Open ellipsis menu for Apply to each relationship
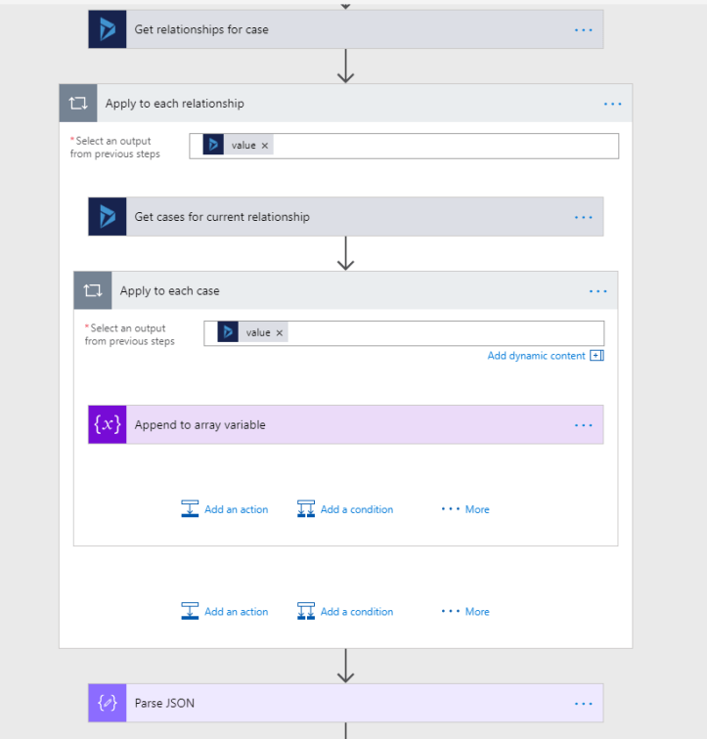 tap(613, 104)
